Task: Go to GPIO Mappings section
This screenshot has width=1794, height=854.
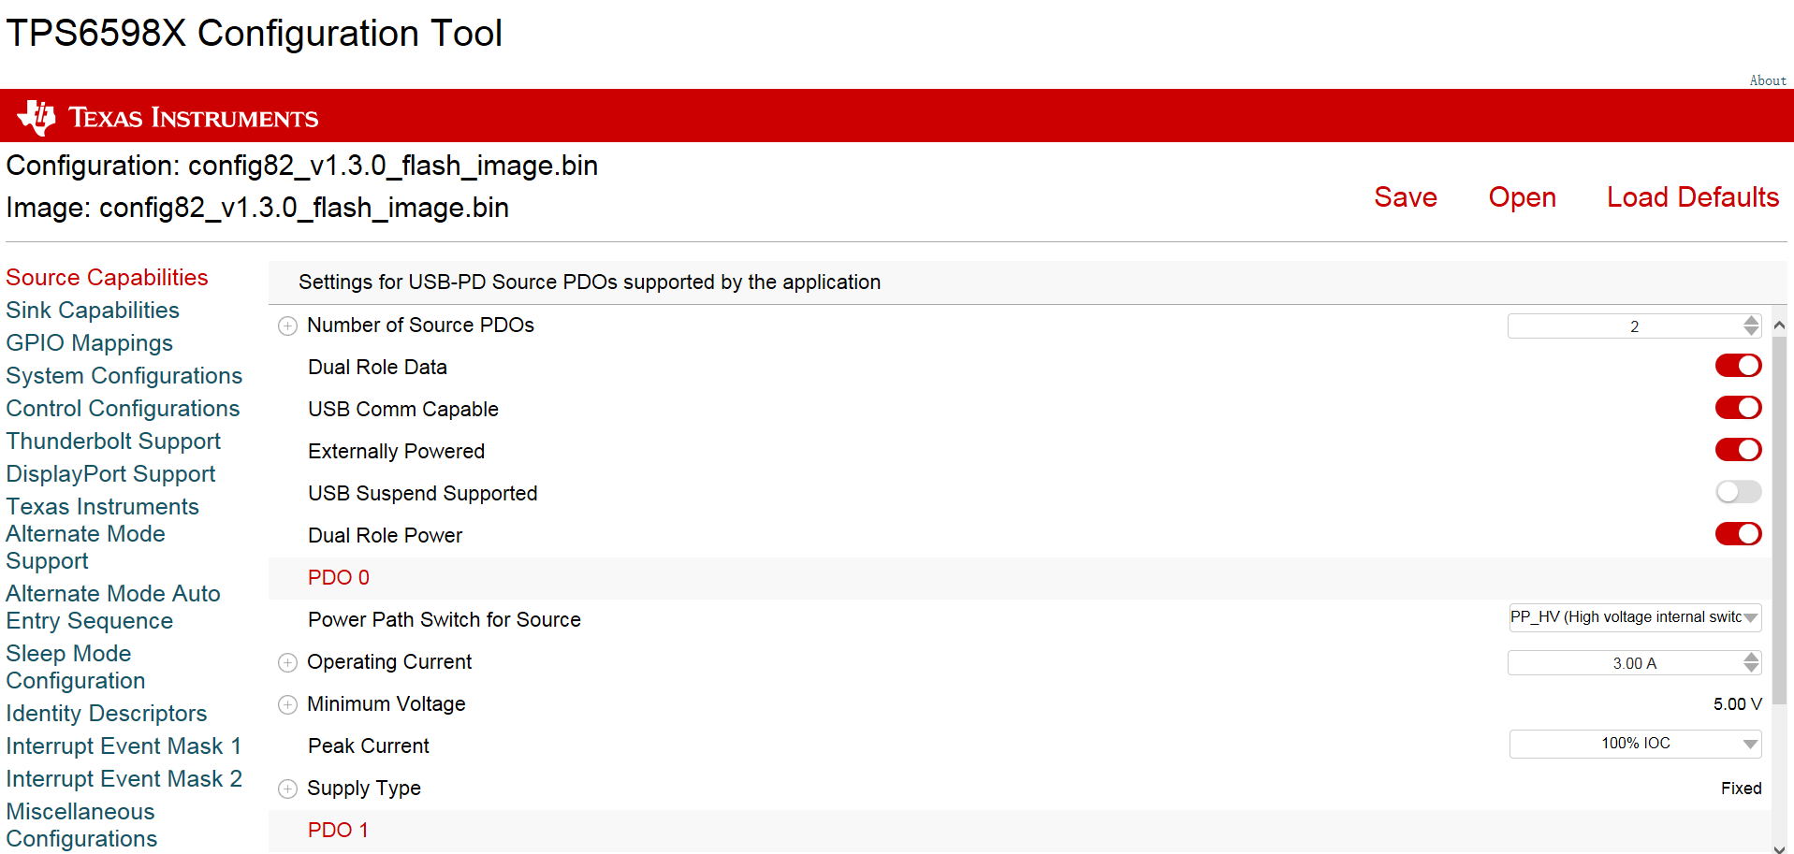Action: 89,343
